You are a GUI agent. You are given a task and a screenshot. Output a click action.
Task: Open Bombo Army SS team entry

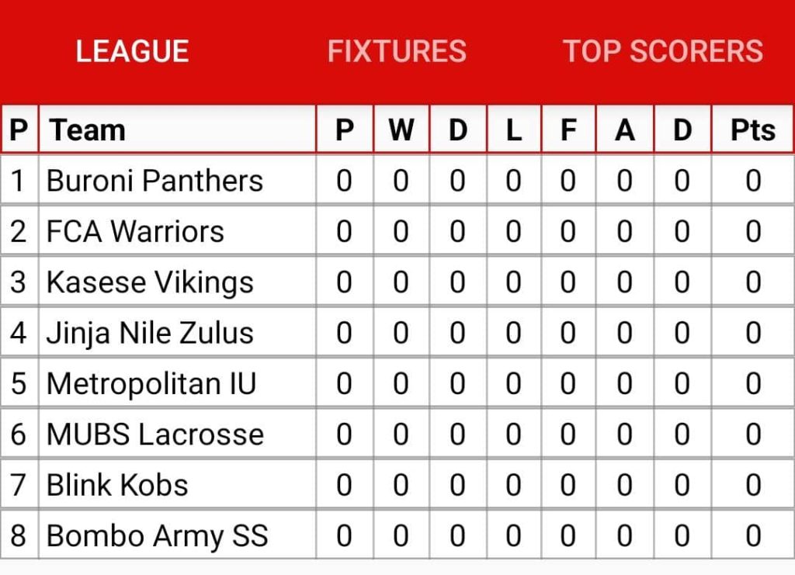(x=157, y=535)
